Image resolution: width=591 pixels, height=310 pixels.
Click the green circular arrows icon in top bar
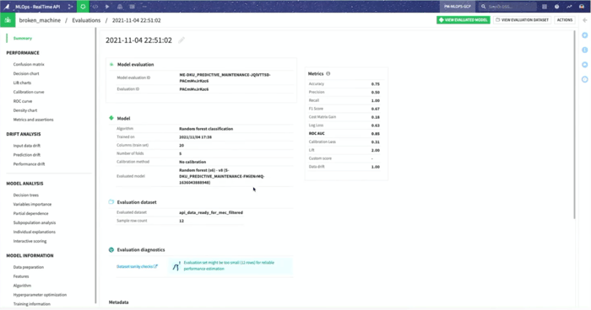click(83, 7)
